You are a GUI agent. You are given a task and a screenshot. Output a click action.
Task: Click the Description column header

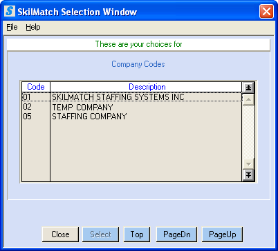click(147, 87)
